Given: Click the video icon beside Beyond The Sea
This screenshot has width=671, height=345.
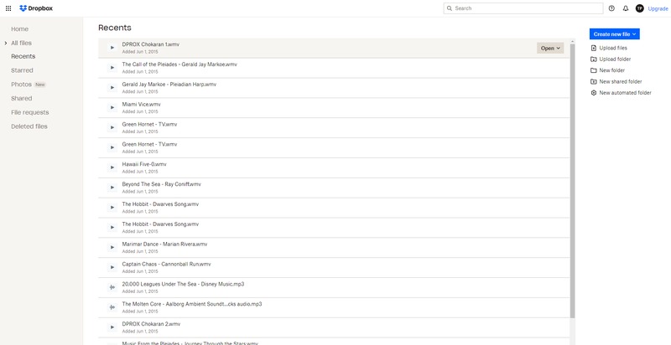Looking at the screenshot, I should 112,188.
